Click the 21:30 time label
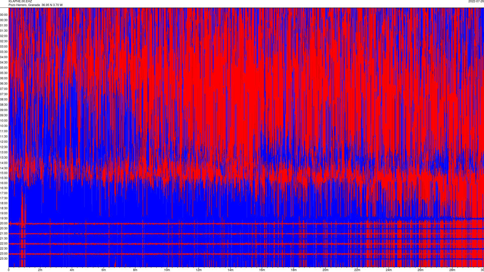 (x=4, y=239)
